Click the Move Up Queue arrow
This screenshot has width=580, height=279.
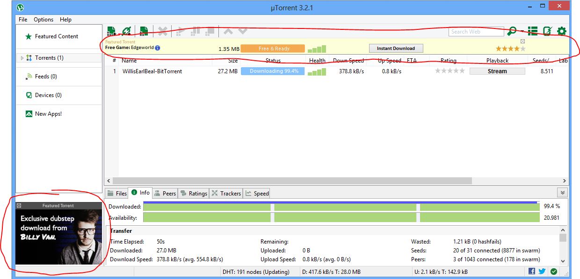(x=228, y=31)
